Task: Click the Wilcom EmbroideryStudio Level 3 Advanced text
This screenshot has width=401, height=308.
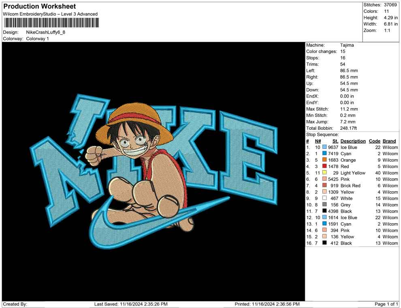Action: click(x=50, y=14)
